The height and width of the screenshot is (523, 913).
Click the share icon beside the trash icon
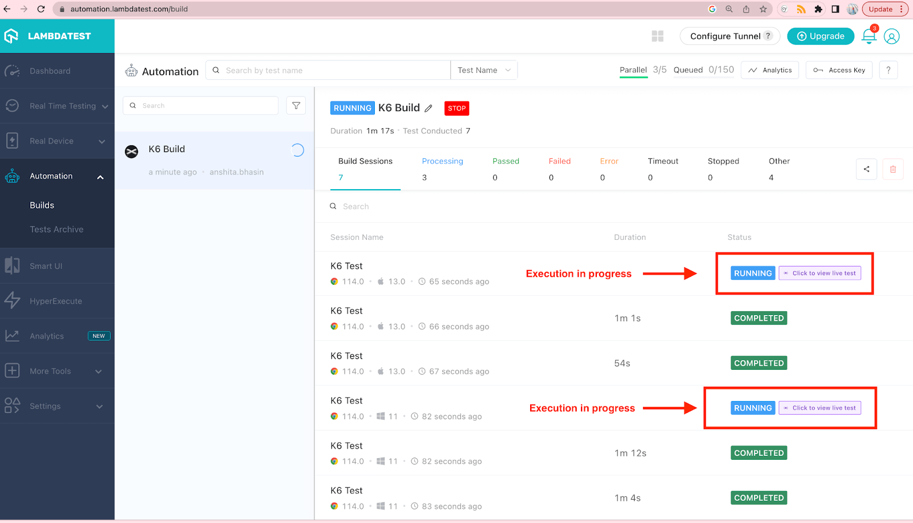click(x=866, y=169)
